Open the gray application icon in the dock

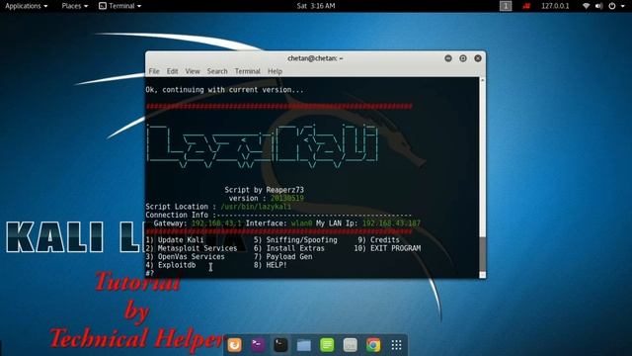[x=350, y=345]
